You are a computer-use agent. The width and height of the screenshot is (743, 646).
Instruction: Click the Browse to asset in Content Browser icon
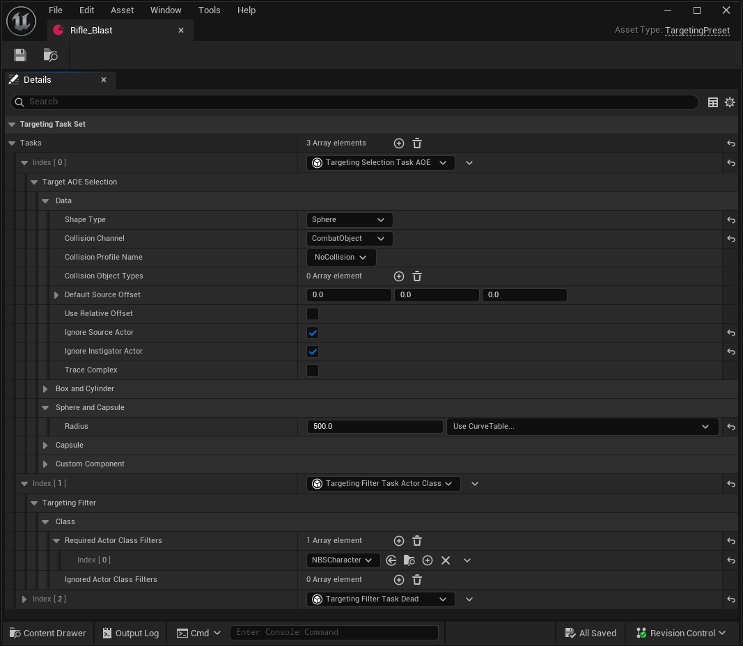pyautogui.click(x=50, y=55)
